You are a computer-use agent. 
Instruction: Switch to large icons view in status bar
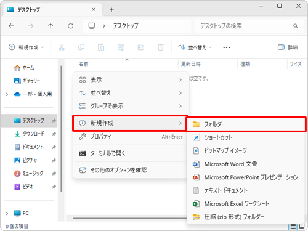pyautogui.click(x=302, y=227)
